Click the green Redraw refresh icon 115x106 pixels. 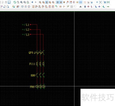coord(15,2)
